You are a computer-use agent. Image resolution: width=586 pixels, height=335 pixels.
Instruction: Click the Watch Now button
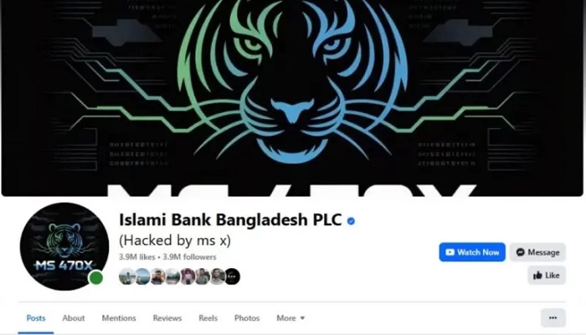(x=472, y=252)
